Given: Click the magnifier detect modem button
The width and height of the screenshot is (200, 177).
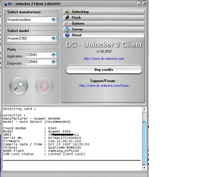Looking at the screenshot, I should pos(19,86).
